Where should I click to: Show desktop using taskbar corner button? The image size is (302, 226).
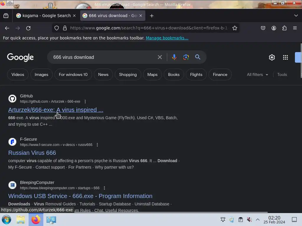click(294, 220)
